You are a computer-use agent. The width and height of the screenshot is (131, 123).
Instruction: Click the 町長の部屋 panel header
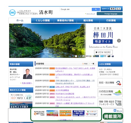tap(21, 64)
